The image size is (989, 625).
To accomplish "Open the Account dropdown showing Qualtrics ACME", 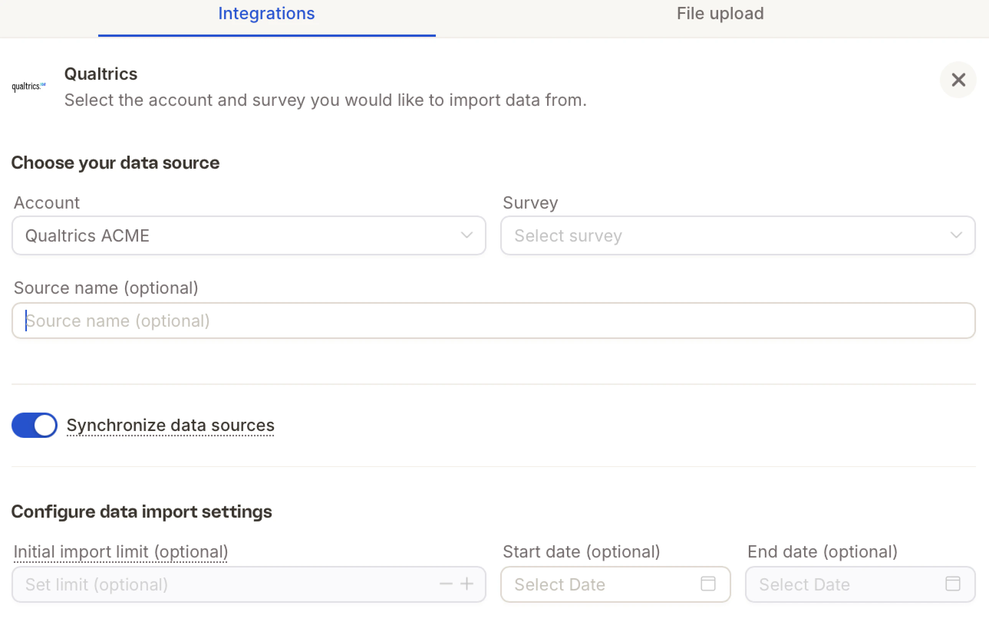I will pyautogui.click(x=249, y=235).
